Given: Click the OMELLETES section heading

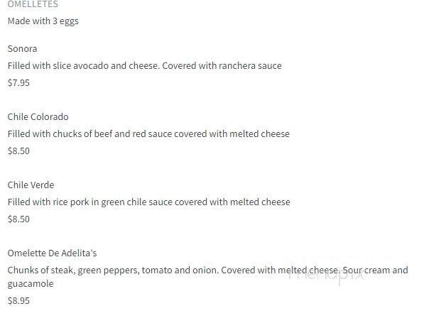Looking at the screenshot, I should [33, 4].
